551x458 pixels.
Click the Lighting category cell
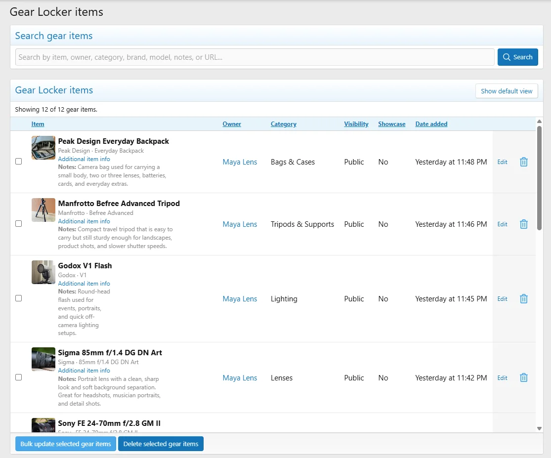284,299
